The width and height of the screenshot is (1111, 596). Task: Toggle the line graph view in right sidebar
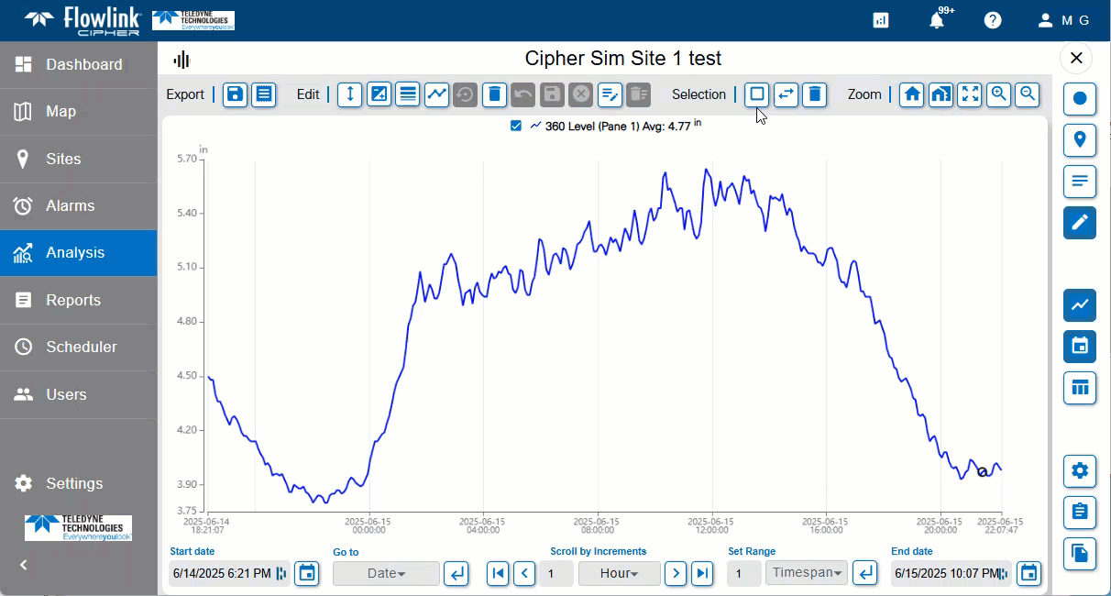pos(1080,305)
